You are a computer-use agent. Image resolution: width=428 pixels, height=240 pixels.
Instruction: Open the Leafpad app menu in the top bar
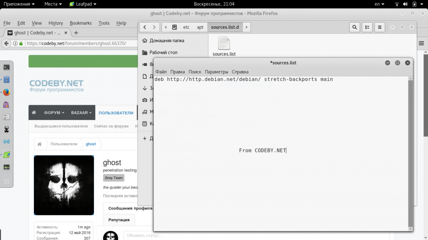(83, 4)
